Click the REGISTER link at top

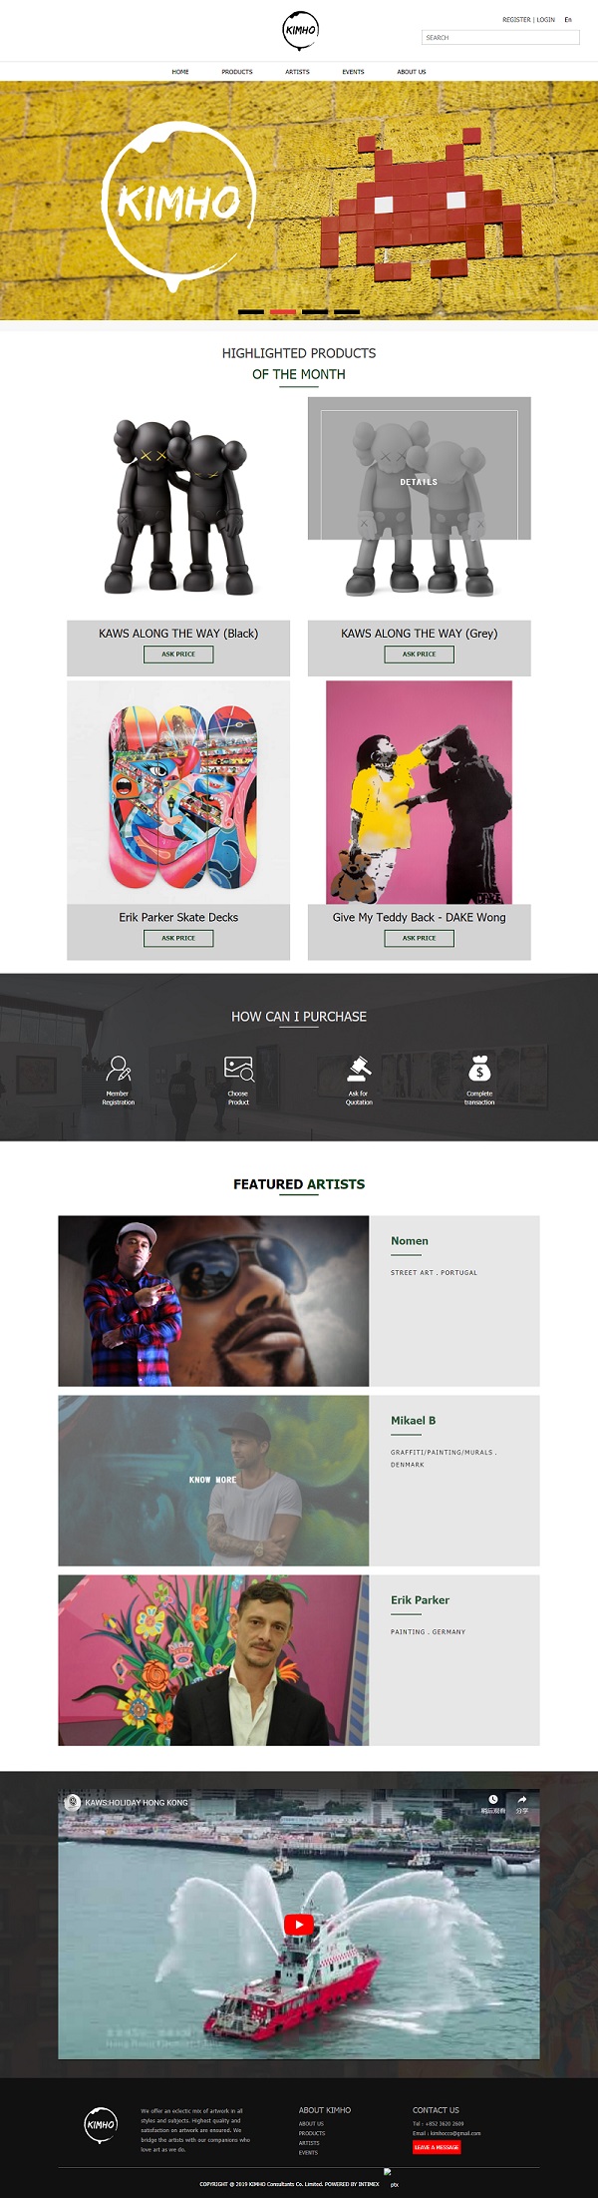tap(516, 20)
